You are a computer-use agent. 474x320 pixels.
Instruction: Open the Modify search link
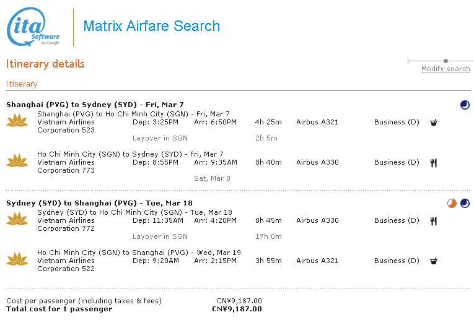pyautogui.click(x=445, y=69)
